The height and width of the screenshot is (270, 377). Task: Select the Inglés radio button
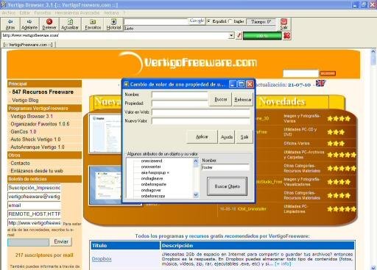point(230,21)
